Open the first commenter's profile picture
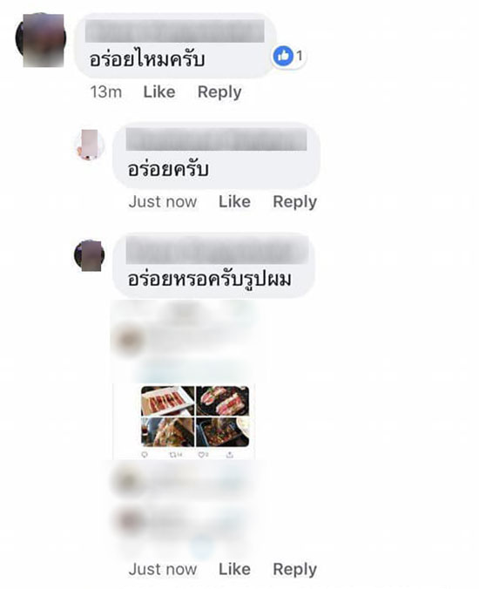479x589 pixels. click(x=41, y=38)
